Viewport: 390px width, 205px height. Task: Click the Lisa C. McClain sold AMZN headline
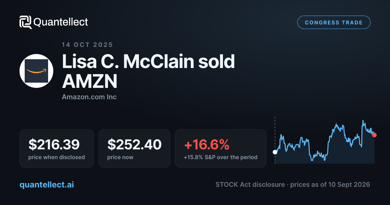tap(149, 71)
